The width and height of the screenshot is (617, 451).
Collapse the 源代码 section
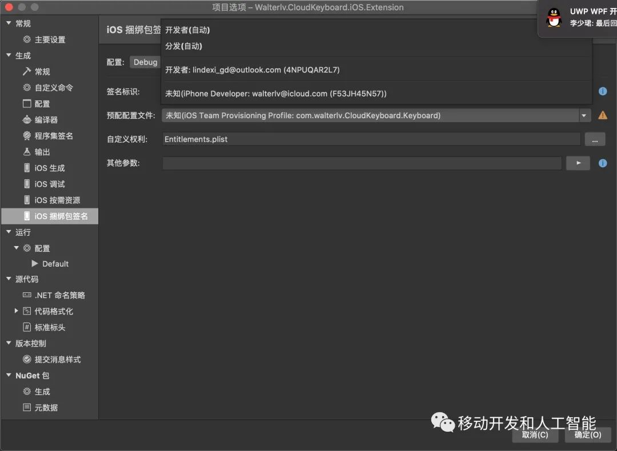9,279
